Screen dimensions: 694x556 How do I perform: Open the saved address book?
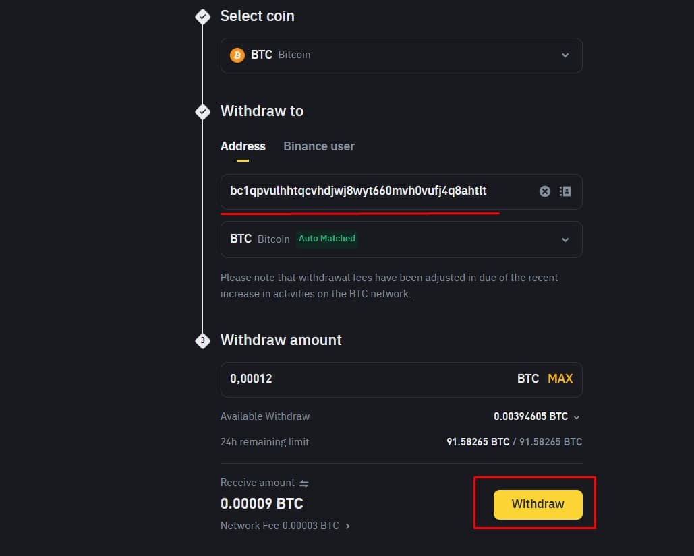[565, 191]
